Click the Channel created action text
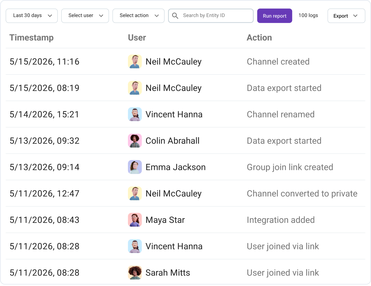This screenshot has width=371, height=286. pyautogui.click(x=278, y=62)
